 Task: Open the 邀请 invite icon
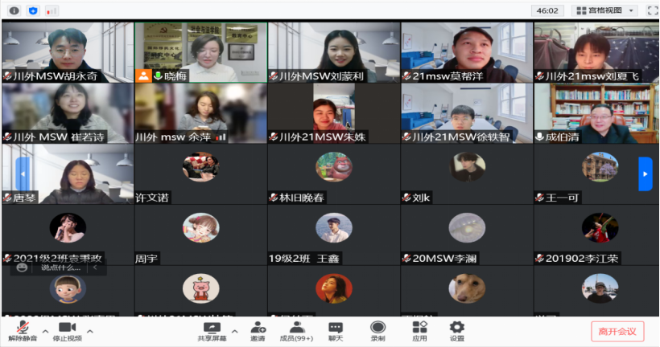click(258, 330)
